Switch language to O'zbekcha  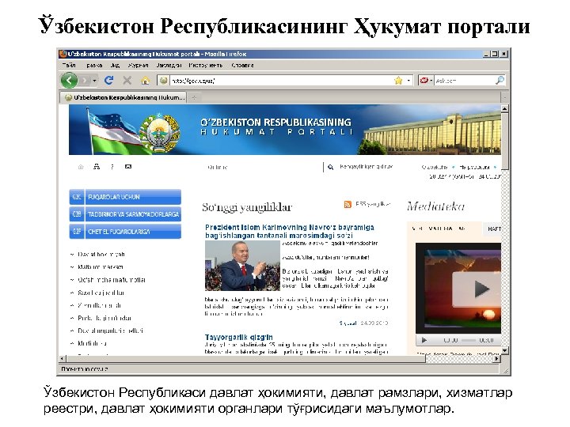pyautogui.click(x=435, y=168)
